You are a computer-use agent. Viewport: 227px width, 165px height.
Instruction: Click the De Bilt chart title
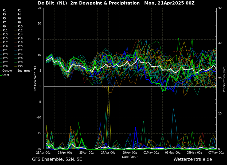[116, 3]
